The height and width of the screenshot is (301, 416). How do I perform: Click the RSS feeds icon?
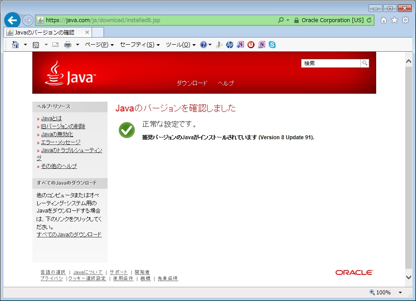click(x=36, y=45)
